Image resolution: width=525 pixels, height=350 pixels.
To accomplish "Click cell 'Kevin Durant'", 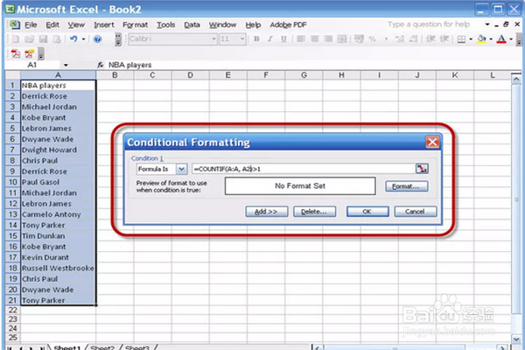I will tap(58, 257).
